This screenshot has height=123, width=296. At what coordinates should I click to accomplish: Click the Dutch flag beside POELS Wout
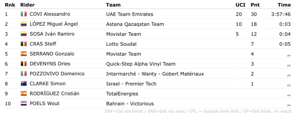point(24,104)
